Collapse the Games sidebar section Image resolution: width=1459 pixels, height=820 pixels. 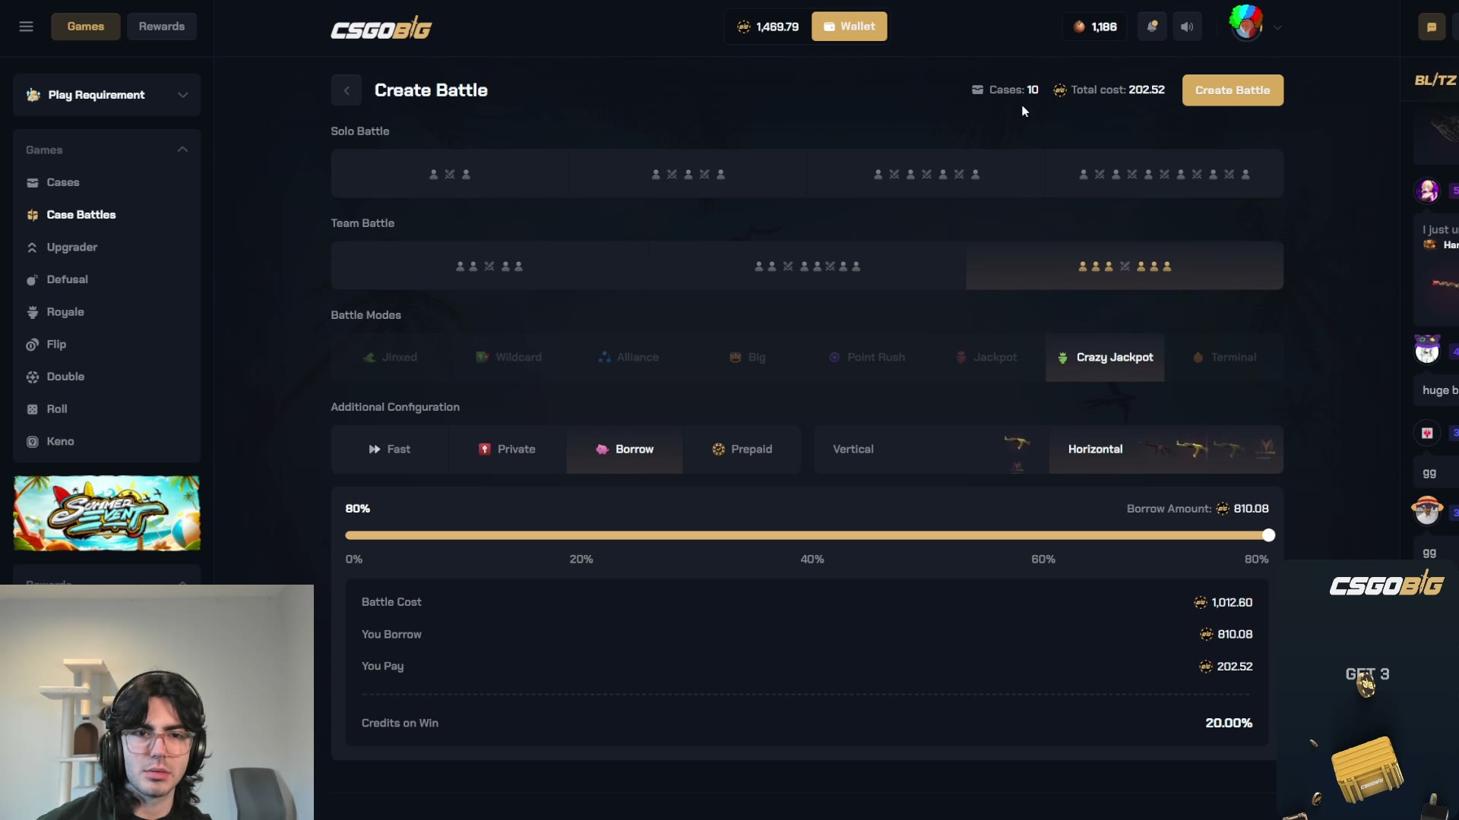point(182,150)
